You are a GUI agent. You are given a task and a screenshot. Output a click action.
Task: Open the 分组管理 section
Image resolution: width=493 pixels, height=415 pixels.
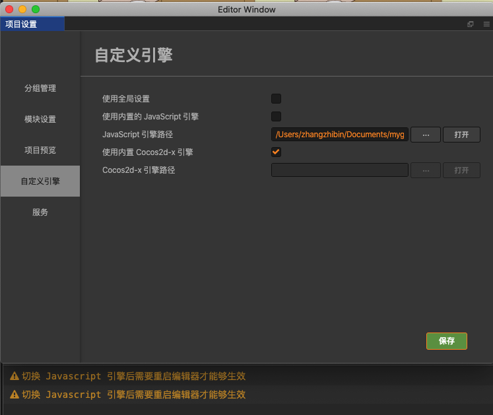point(40,88)
